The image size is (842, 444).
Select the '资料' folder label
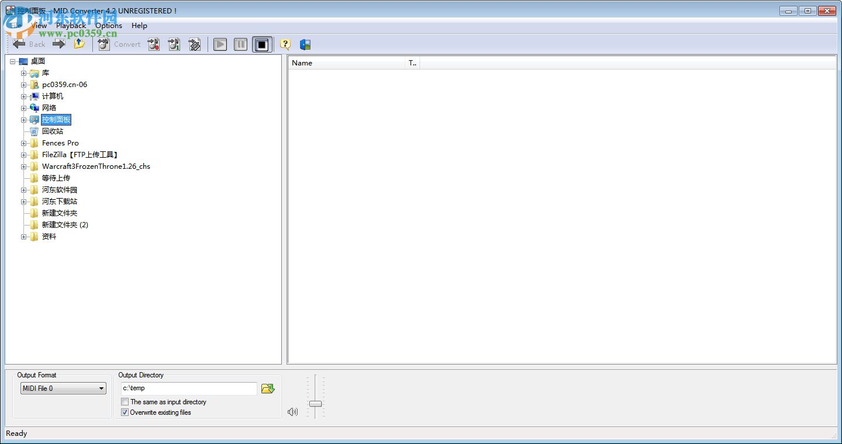point(49,237)
